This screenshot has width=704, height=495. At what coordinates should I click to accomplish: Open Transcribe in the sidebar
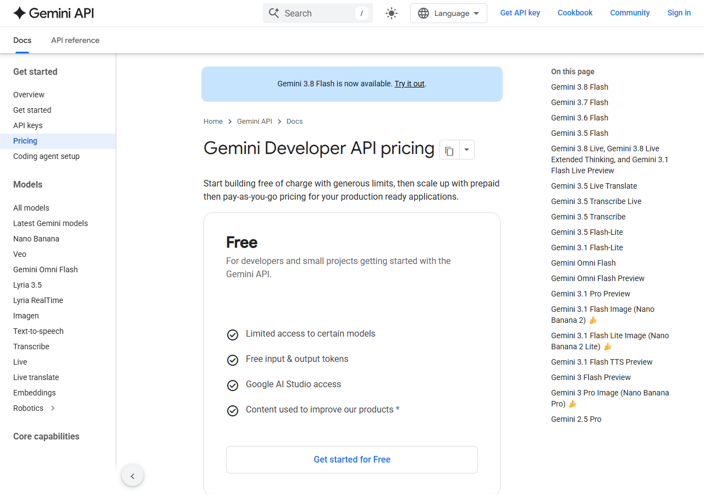pos(31,346)
